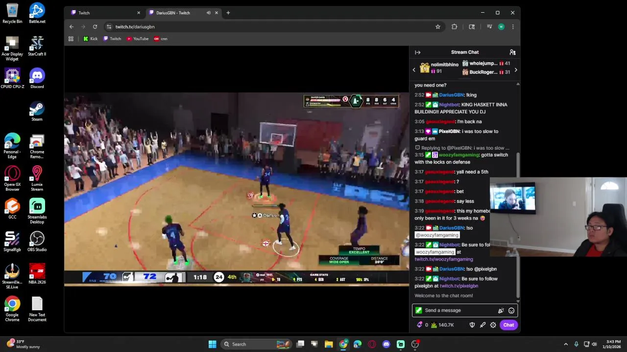The image size is (627, 352).
Task: Open the weather widget showing 33°F
Action: click(24, 344)
